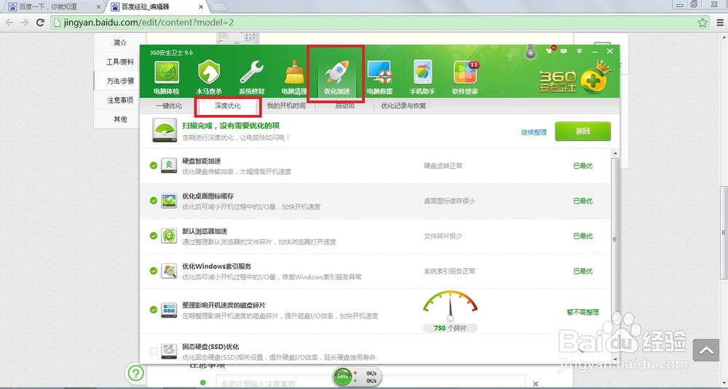Open 电脑清理 broom tool
Image resolution: width=728 pixels, height=389 pixels.
point(294,77)
